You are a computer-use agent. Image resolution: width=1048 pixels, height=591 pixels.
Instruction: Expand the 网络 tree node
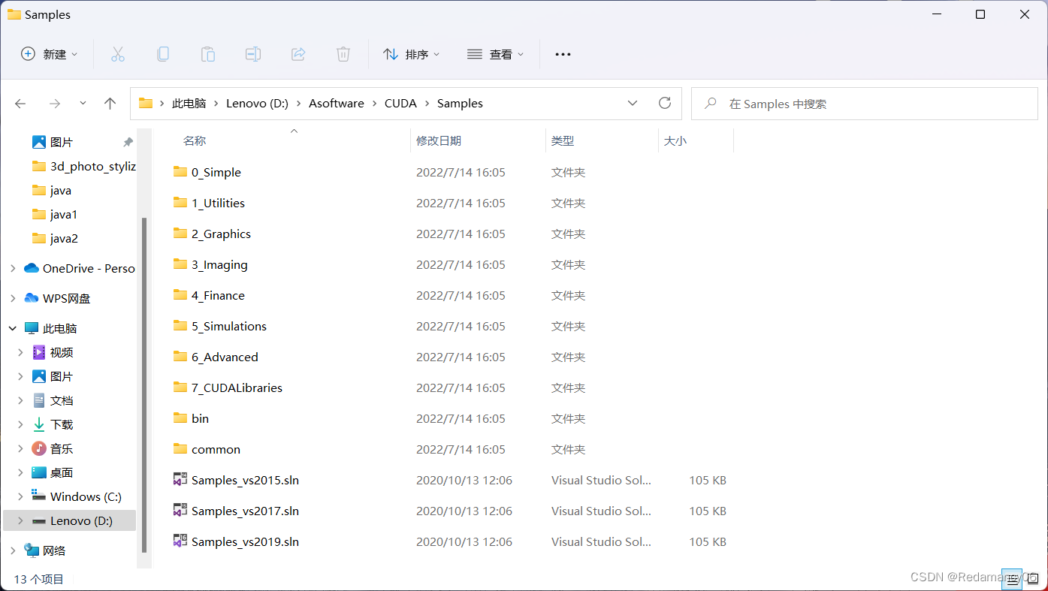pos(13,550)
